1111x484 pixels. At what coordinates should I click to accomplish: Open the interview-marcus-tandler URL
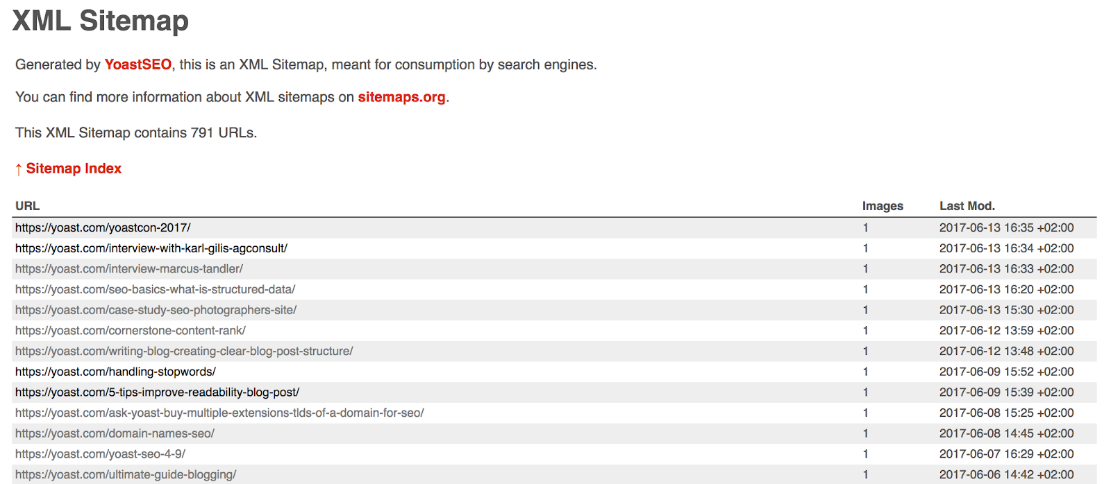point(129,268)
